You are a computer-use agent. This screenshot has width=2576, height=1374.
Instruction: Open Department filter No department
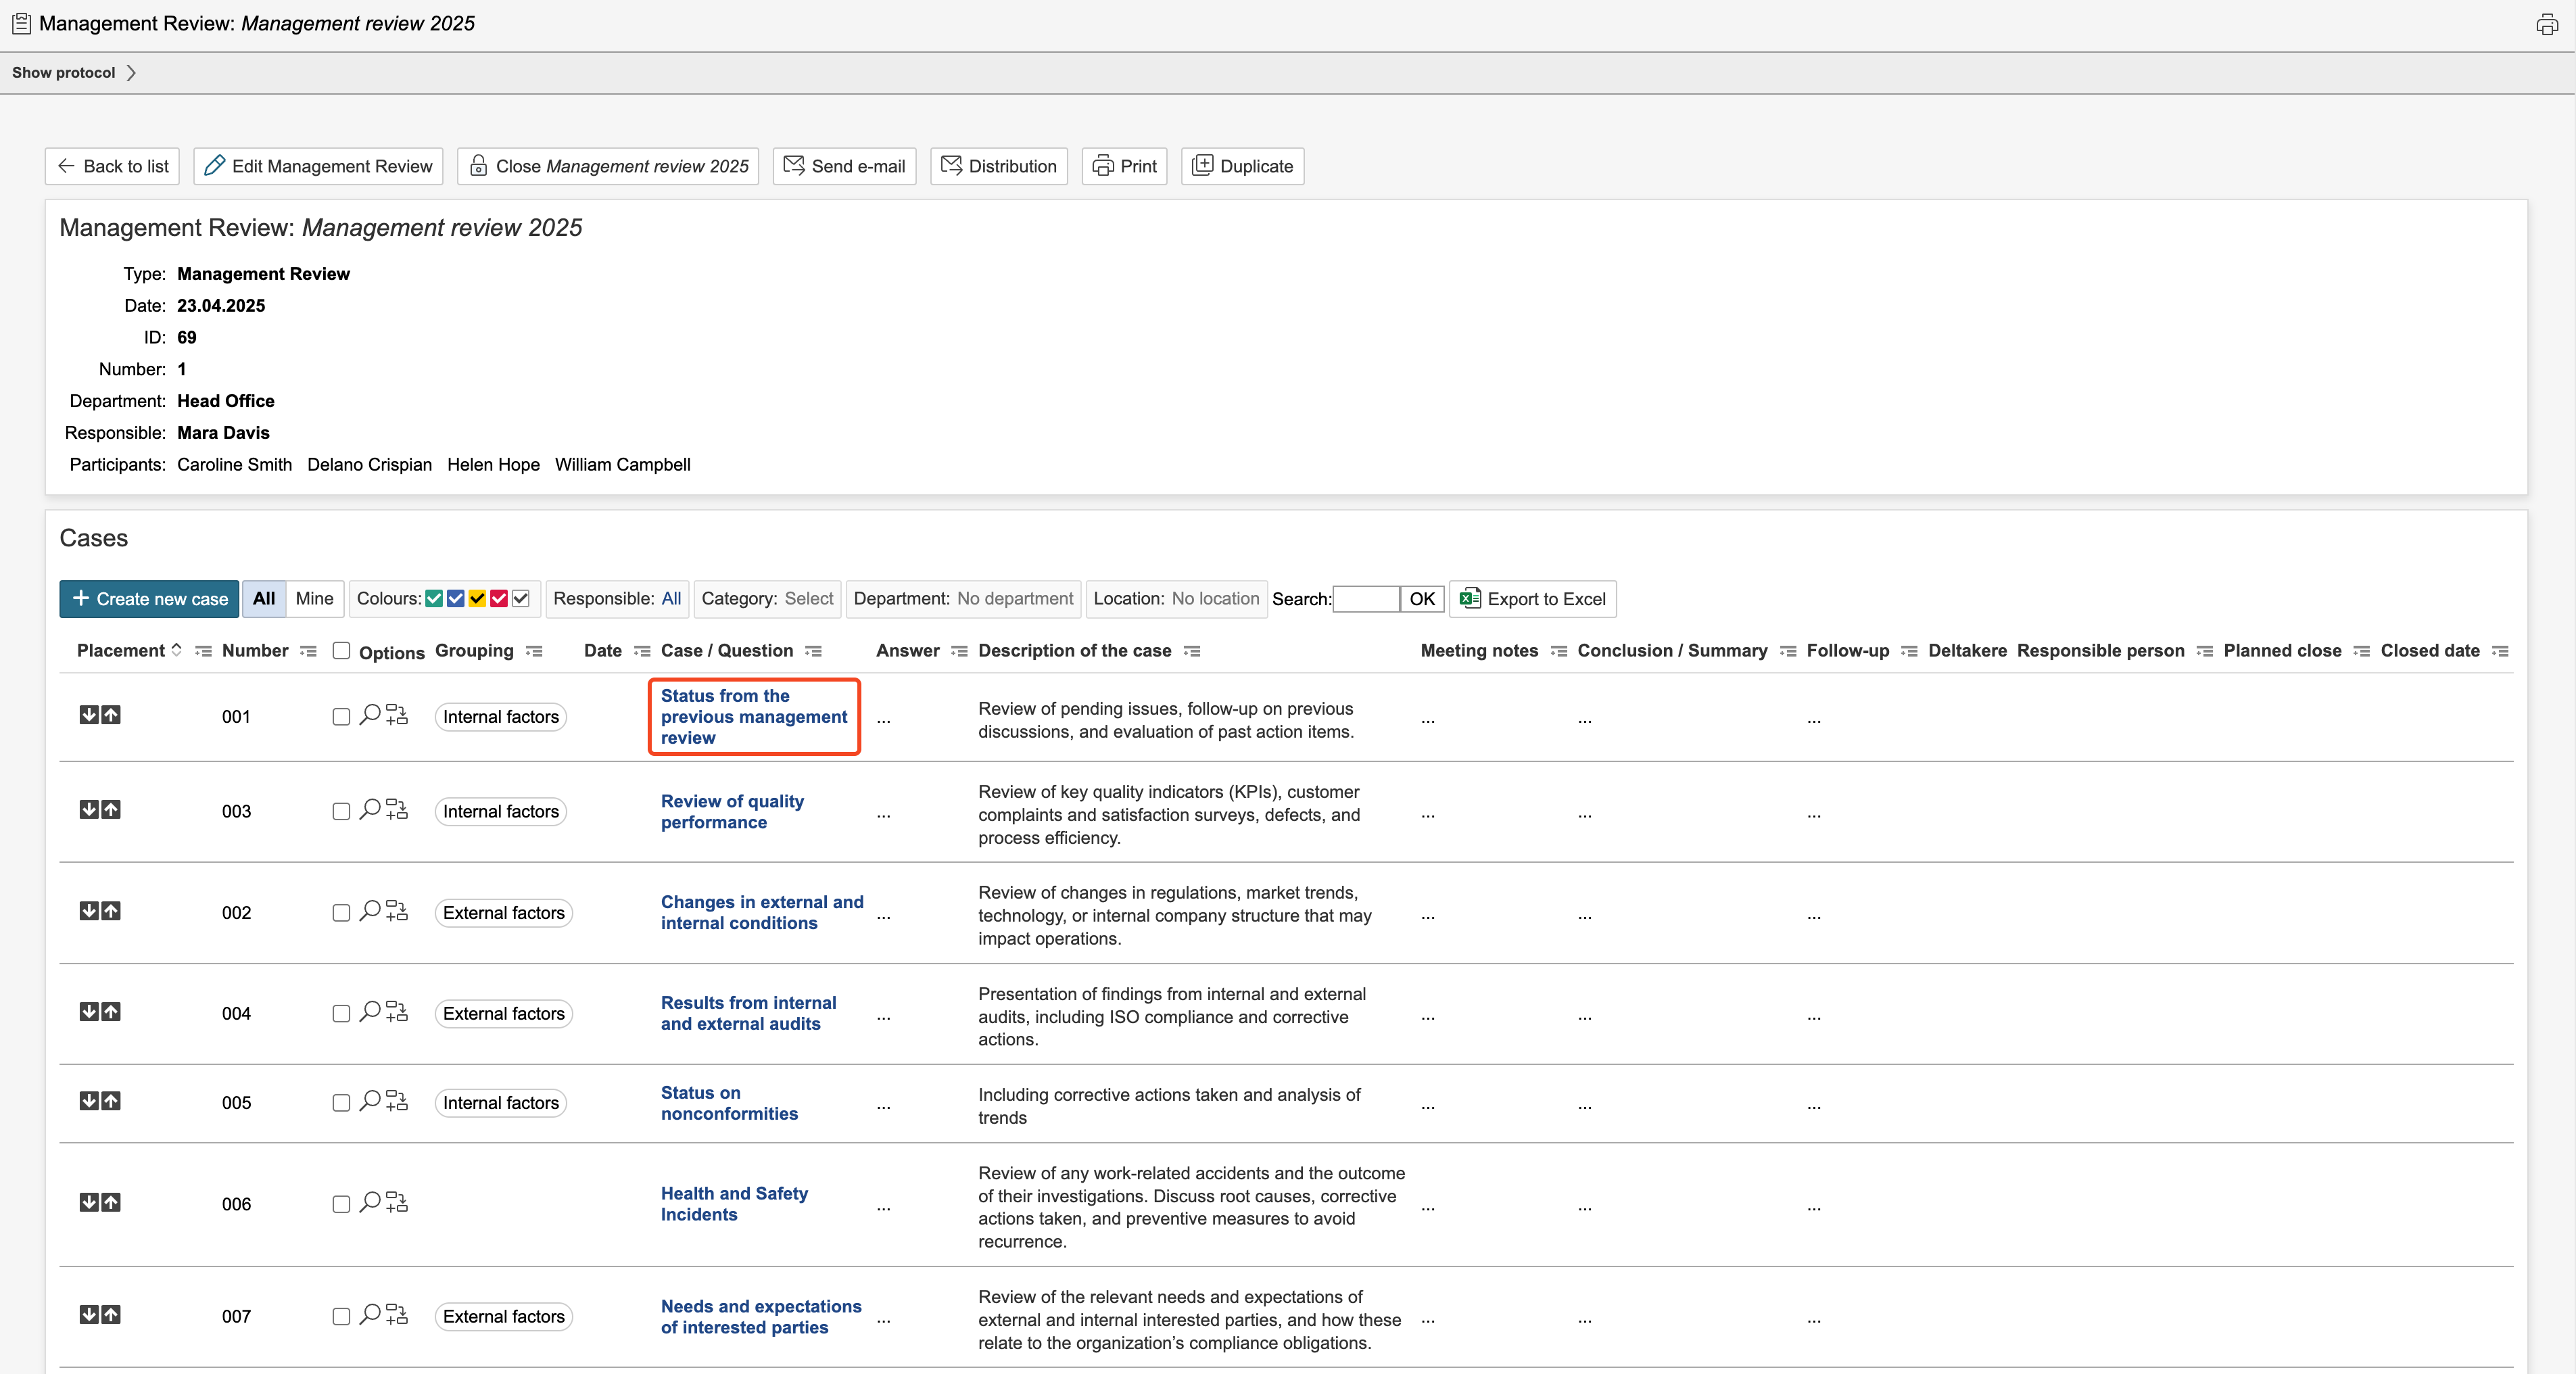click(1014, 599)
